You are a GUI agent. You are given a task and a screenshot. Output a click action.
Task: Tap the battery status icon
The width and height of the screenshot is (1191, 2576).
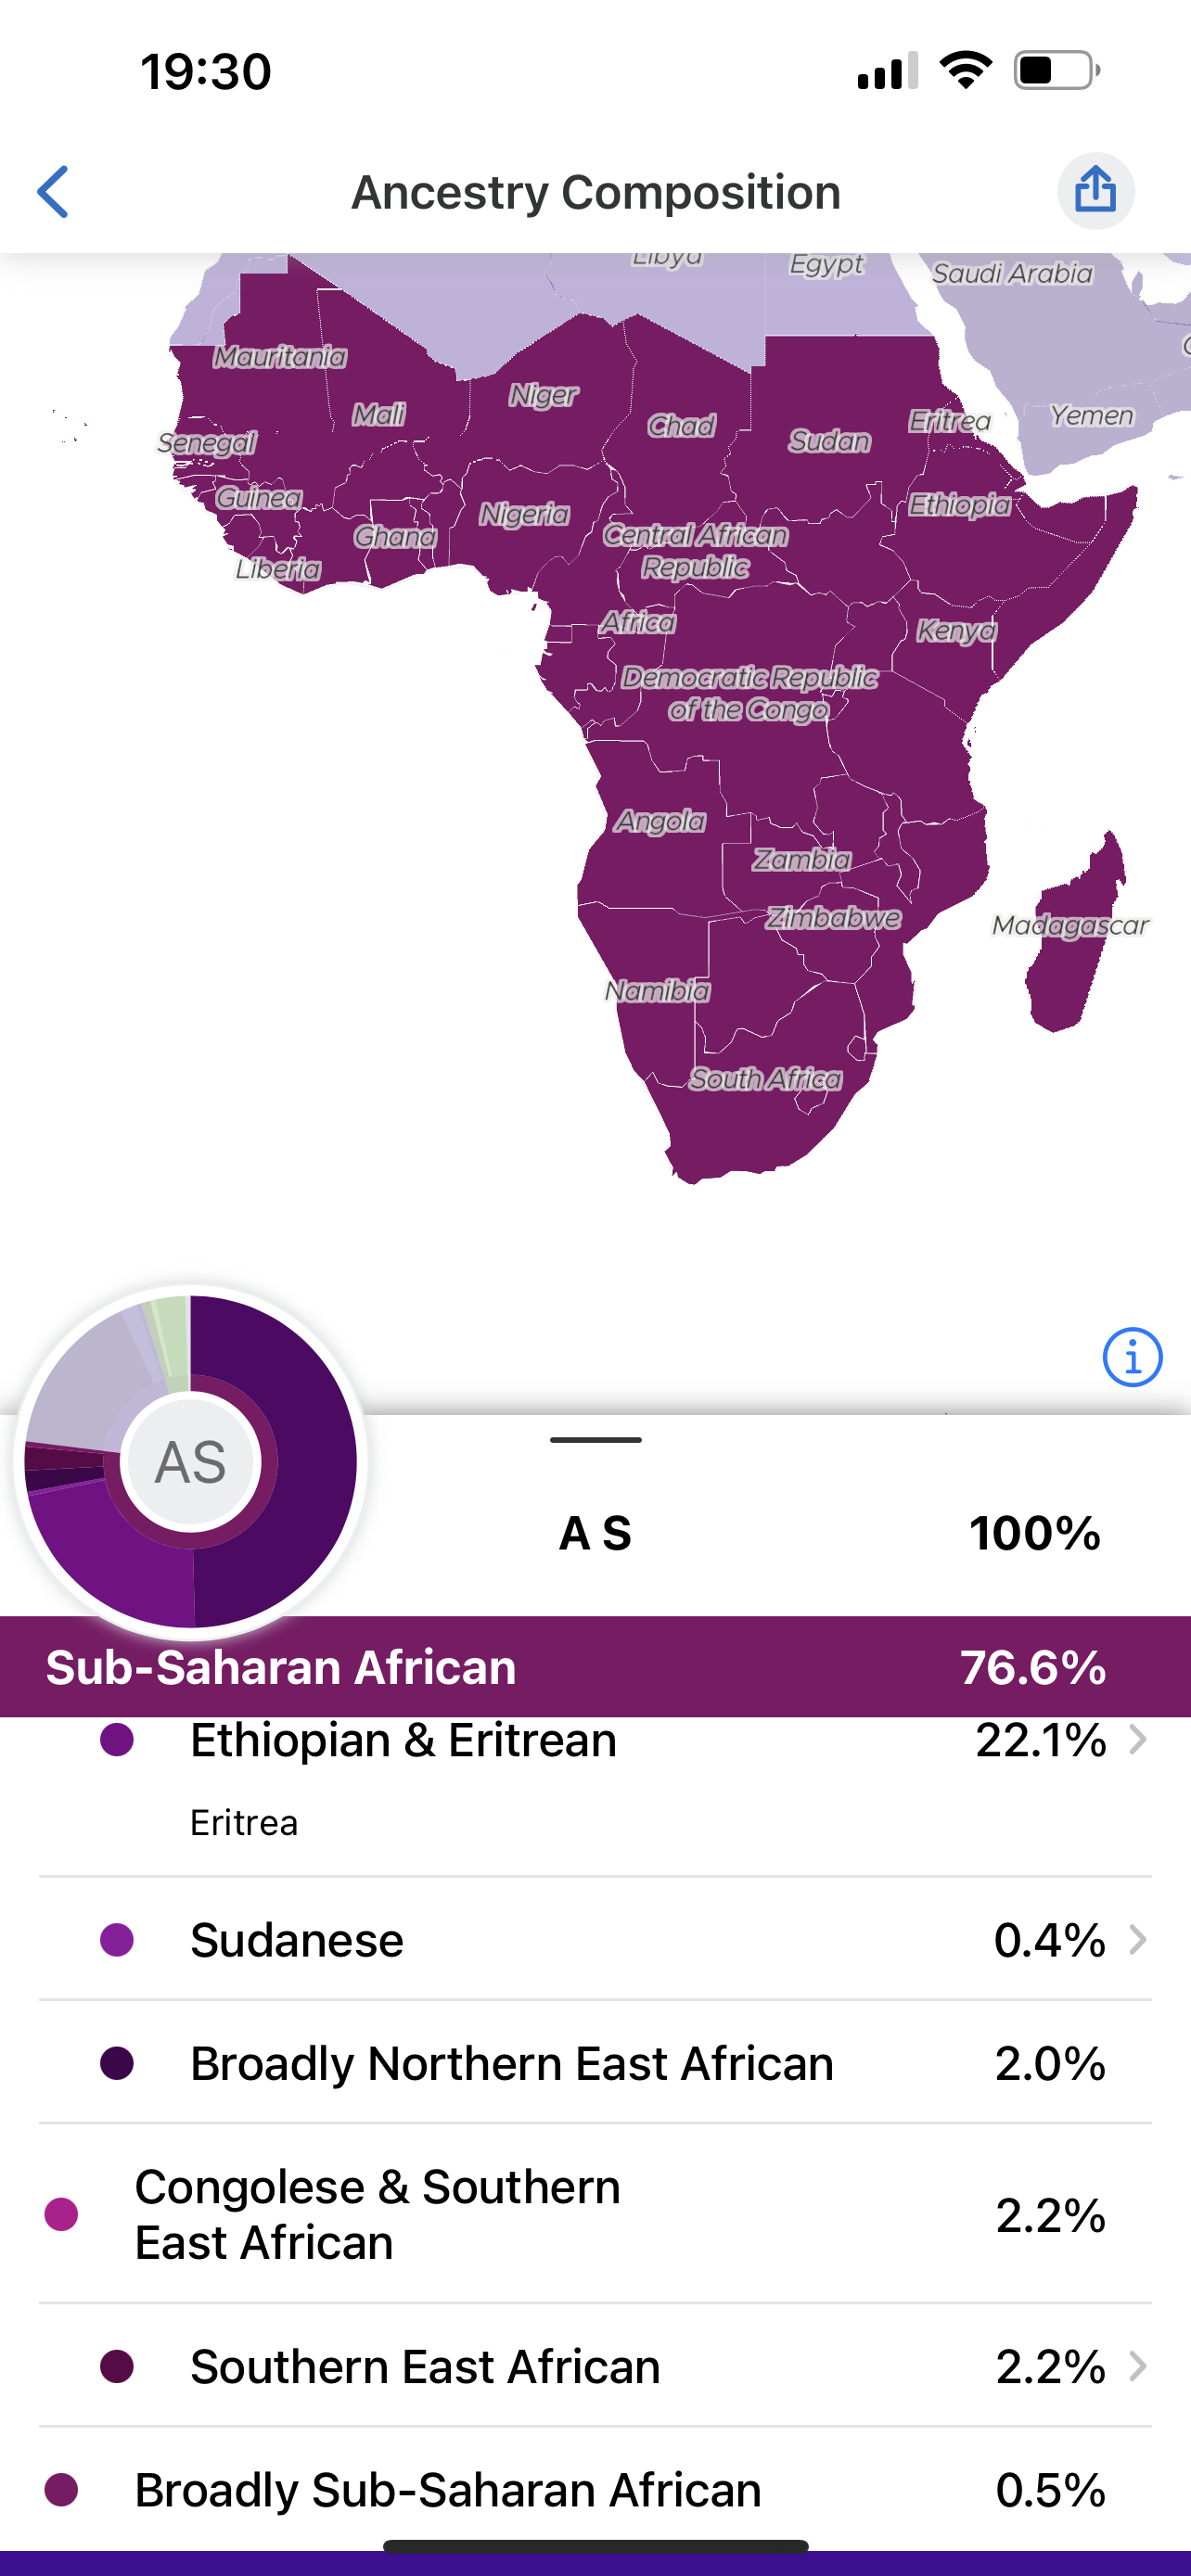(x=1056, y=71)
